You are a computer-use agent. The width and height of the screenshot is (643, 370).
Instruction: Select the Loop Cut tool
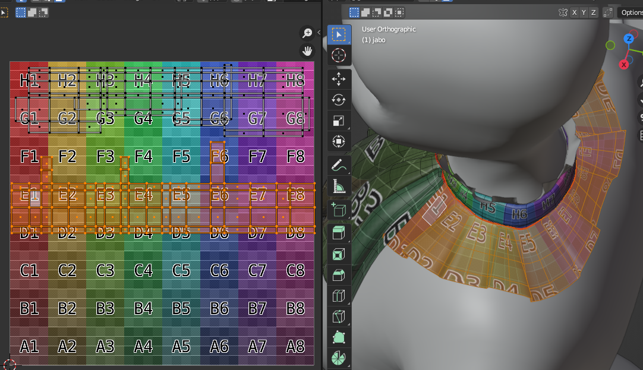pos(339,296)
